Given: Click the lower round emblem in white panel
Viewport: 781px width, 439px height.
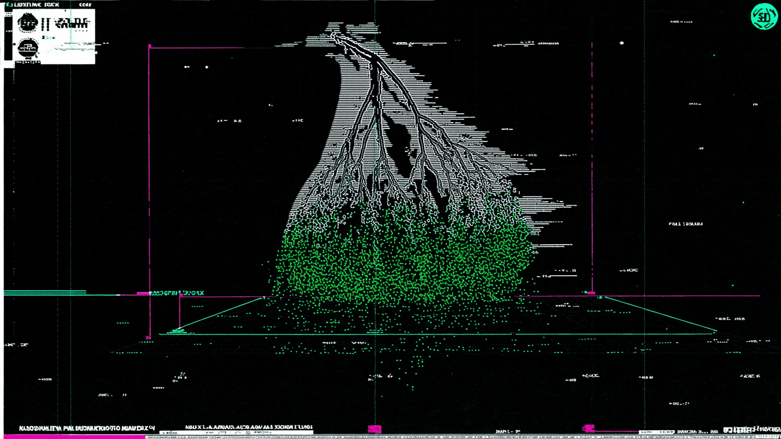Looking at the screenshot, I should [x=28, y=48].
